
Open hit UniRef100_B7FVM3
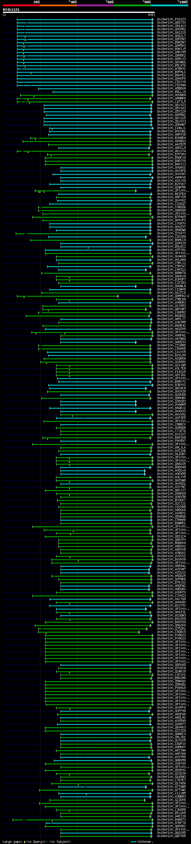171,154
